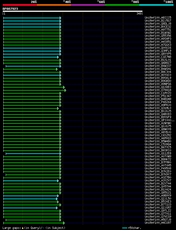176x230 pixels.
Task: Click the white BP087923 query sequence bar
Action: click(73, 11)
